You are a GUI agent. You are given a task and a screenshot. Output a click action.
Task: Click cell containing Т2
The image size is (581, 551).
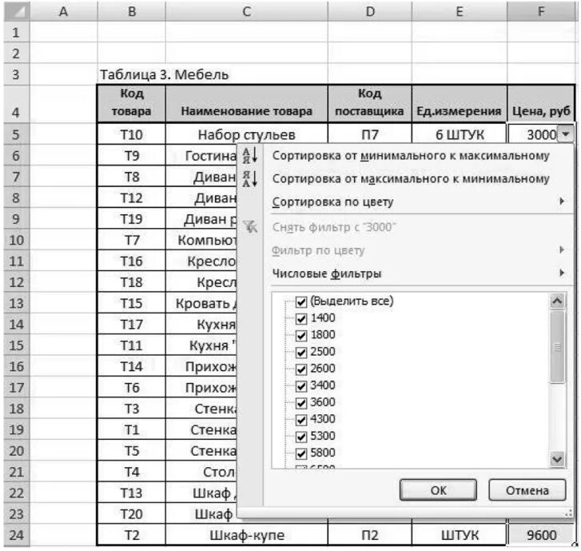pos(132,535)
